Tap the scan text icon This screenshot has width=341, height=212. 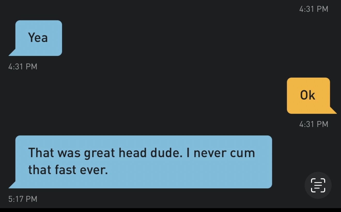(x=318, y=185)
